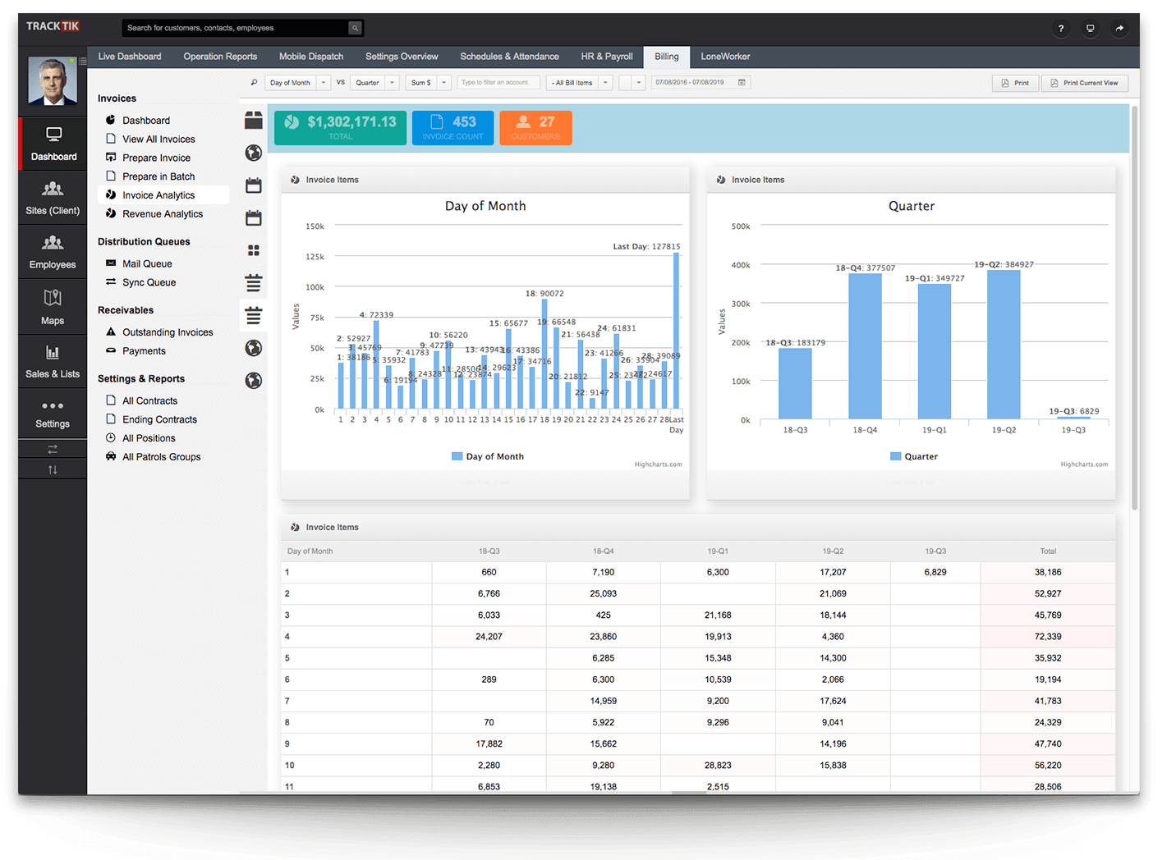Open the help question mark icon
The width and height of the screenshot is (1176, 860).
(1060, 28)
